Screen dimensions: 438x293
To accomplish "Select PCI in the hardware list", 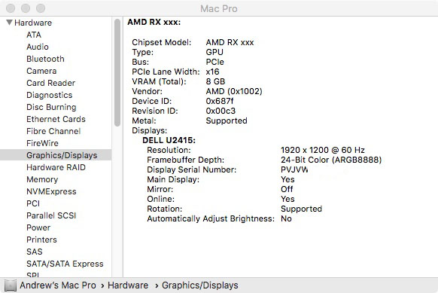I will pos(33,203).
